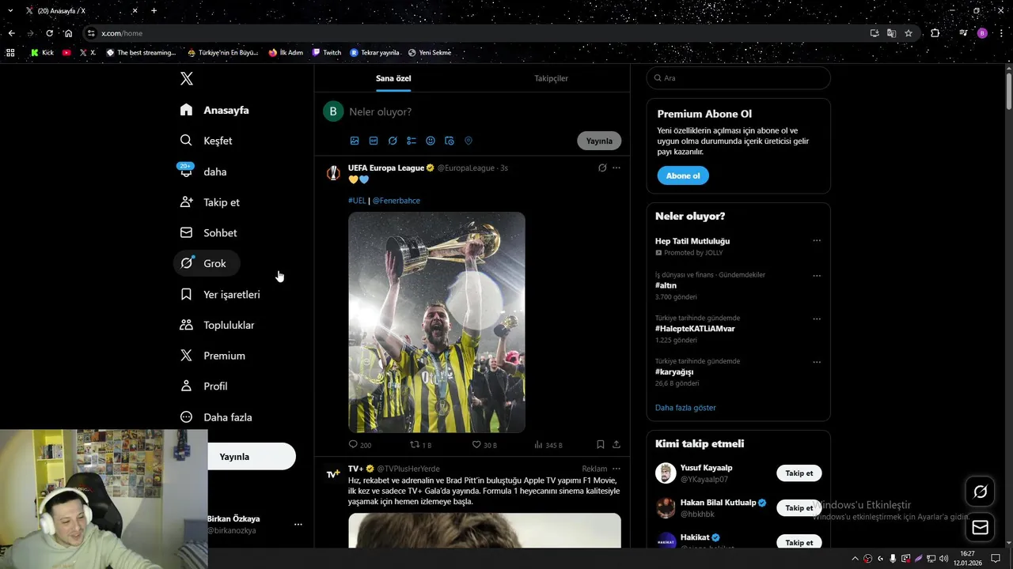This screenshot has width=1013, height=569.
Task: Click the X logo in sidebar
Action: click(x=187, y=78)
